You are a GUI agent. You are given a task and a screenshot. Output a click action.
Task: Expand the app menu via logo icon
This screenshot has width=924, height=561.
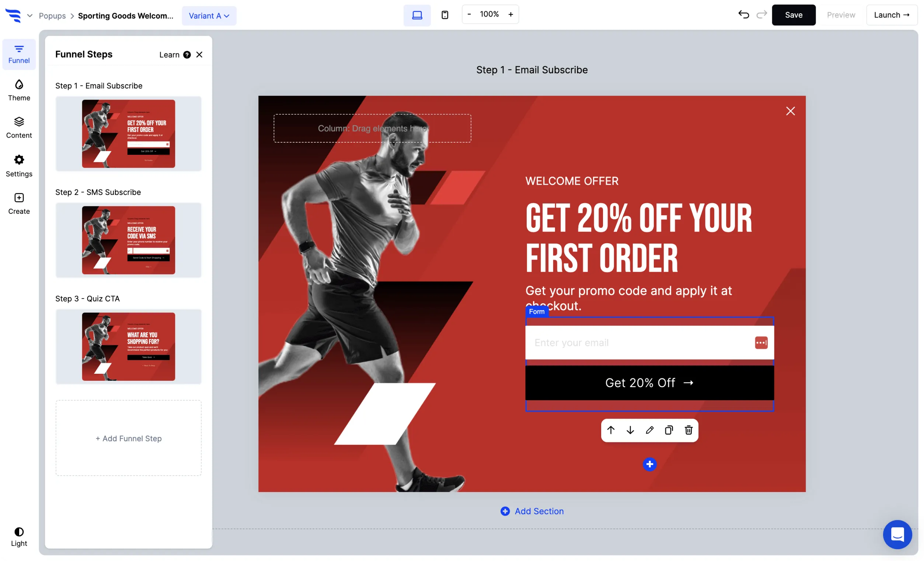(x=13, y=14)
